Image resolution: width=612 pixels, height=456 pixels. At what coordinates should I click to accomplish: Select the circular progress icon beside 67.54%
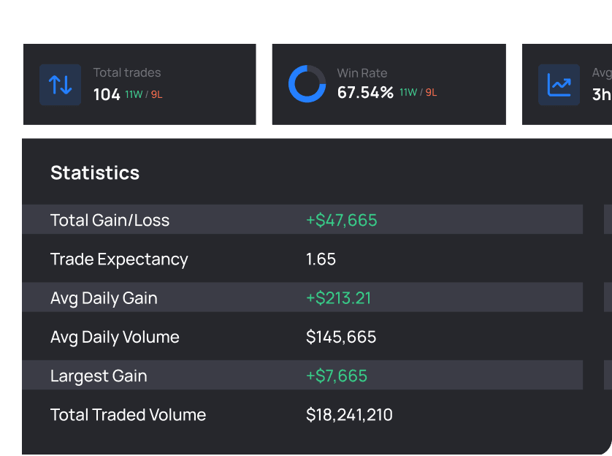[307, 84]
